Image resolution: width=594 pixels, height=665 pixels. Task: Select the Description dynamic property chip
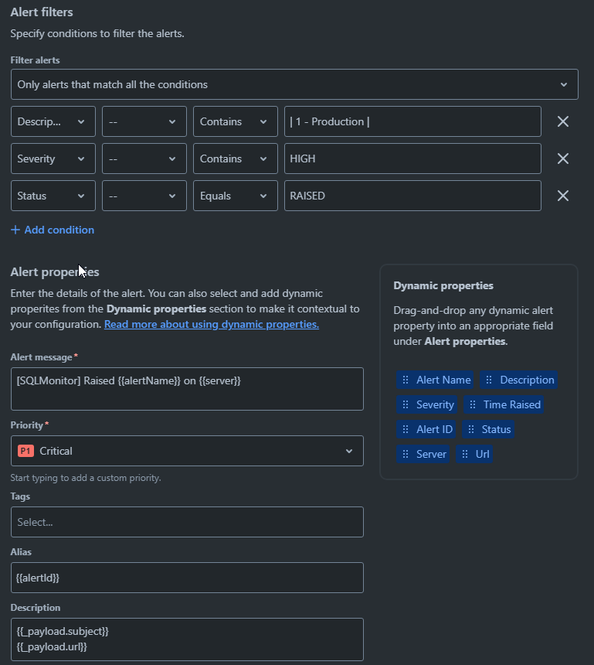[x=518, y=380]
